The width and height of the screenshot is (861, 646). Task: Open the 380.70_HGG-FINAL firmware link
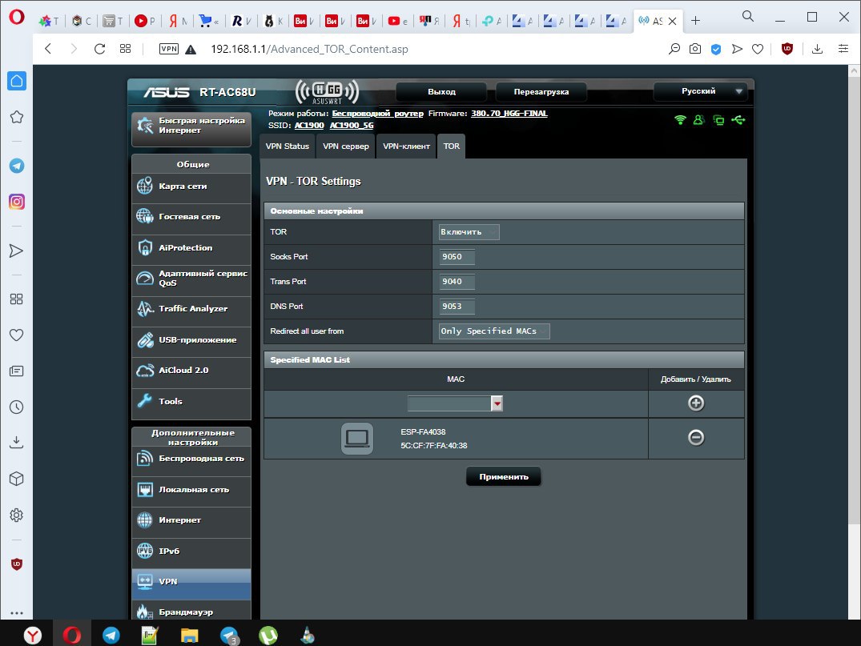click(509, 114)
